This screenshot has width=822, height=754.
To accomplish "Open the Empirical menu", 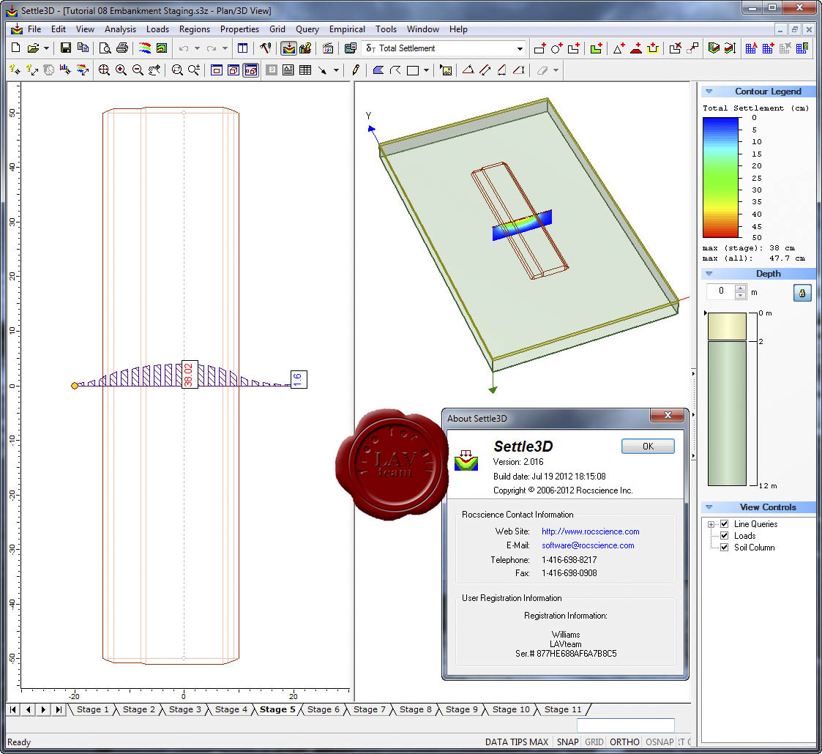I will [347, 29].
